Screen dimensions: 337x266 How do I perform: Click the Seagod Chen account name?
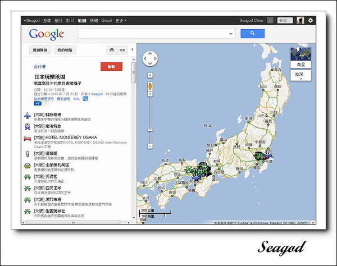tap(251, 20)
